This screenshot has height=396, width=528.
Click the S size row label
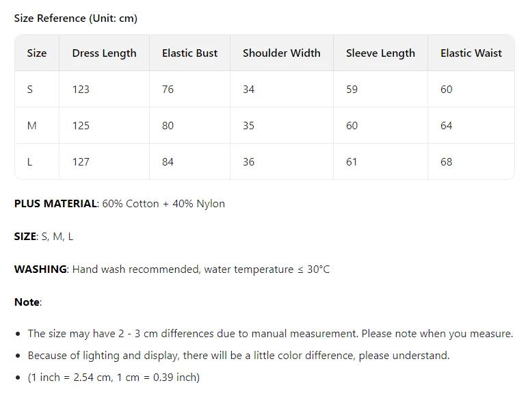[x=30, y=89]
